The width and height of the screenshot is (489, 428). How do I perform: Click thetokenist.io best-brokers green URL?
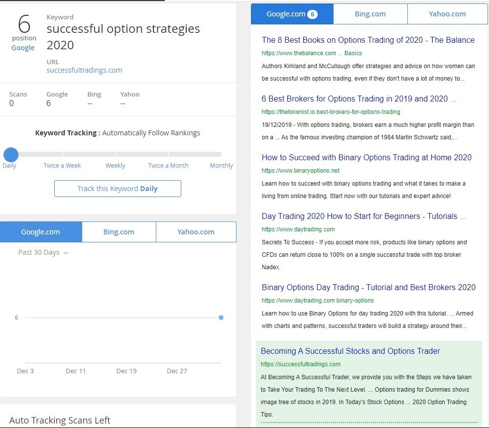[331, 112]
